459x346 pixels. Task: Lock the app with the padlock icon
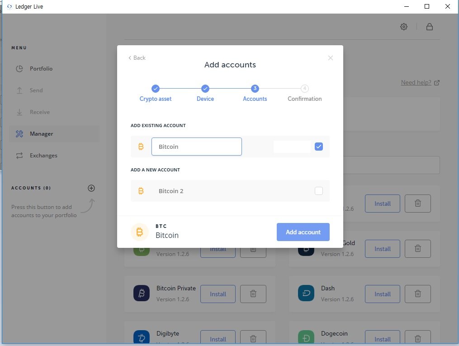430,27
